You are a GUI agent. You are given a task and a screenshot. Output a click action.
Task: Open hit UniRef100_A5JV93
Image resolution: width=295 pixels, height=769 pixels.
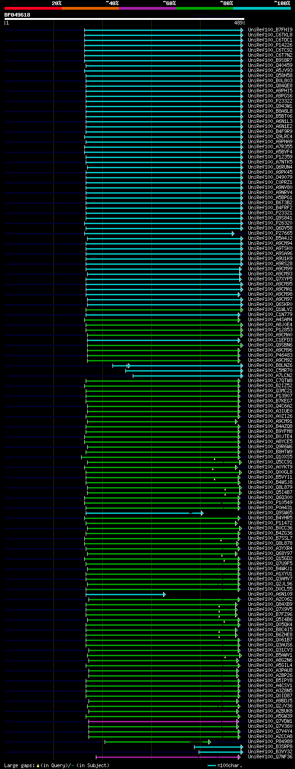pos(270,70)
